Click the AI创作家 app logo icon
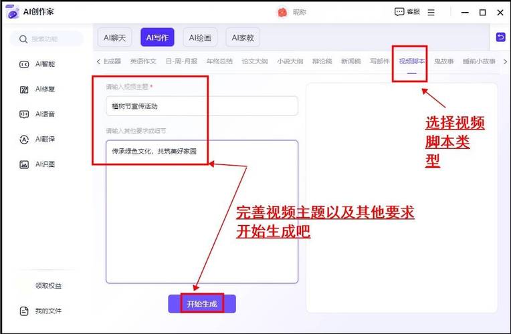The width and height of the screenshot is (511, 334). click(13, 12)
